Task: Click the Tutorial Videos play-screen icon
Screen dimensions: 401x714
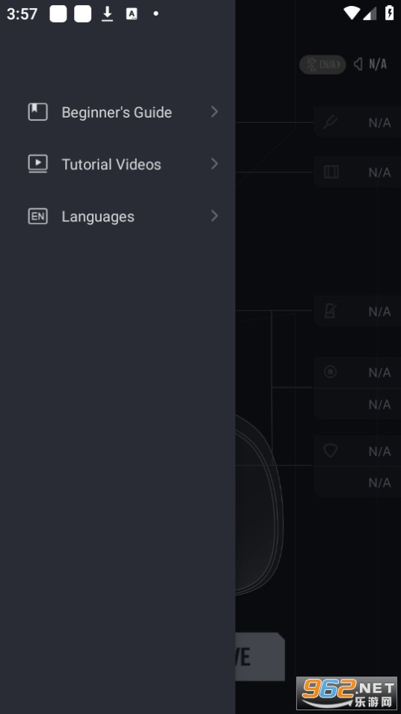Action: [x=37, y=164]
